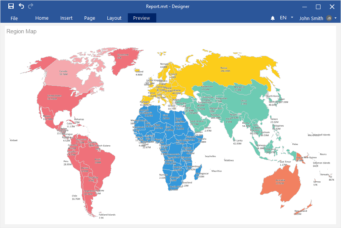Viewport: 341px width, 228px height.
Task: Click the EN language label
Action: tap(283, 18)
